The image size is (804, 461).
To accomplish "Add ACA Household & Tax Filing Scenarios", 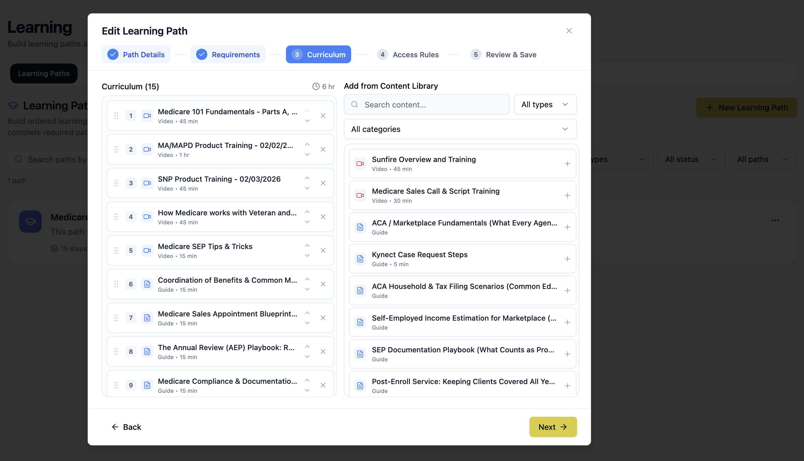I will click(x=567, y=290).
